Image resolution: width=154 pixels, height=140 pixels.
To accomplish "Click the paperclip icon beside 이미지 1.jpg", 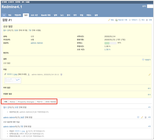I will coord(5,74).
